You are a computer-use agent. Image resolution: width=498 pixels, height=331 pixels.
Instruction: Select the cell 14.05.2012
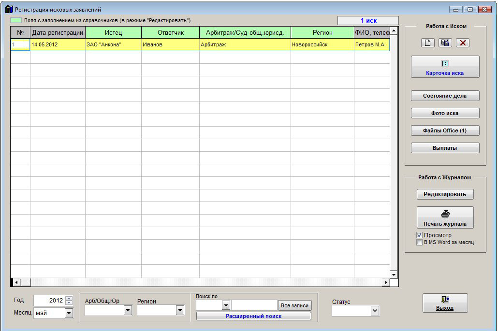[x=58, y=45]
